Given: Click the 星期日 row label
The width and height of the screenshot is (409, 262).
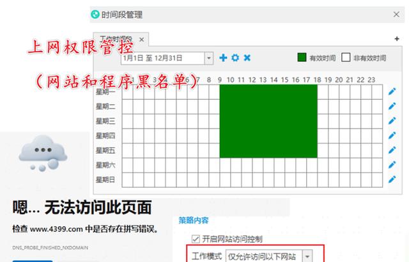Looking at the screenshot, I should [x=105, y=180].
